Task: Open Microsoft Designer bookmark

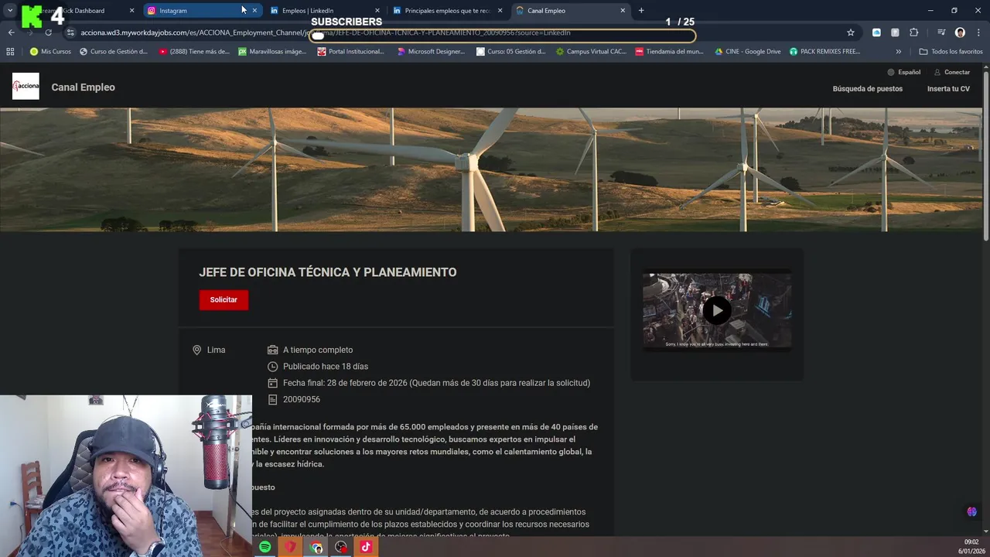Action: [431, 52]
